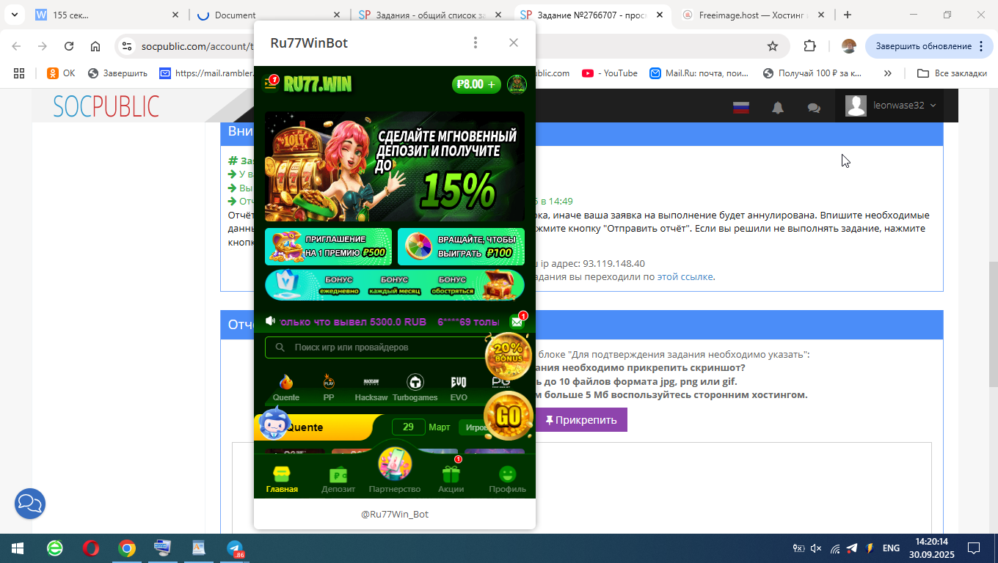Open the Chrome apps grid shortcut

click(x=19, y=73)
